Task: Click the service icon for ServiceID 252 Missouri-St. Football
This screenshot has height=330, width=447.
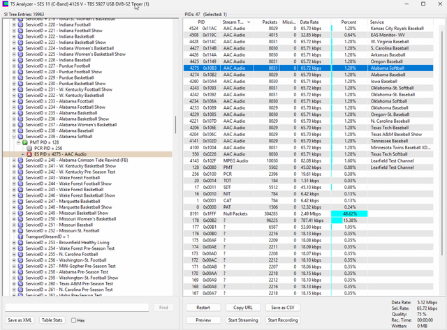Action: click(20, 231)
